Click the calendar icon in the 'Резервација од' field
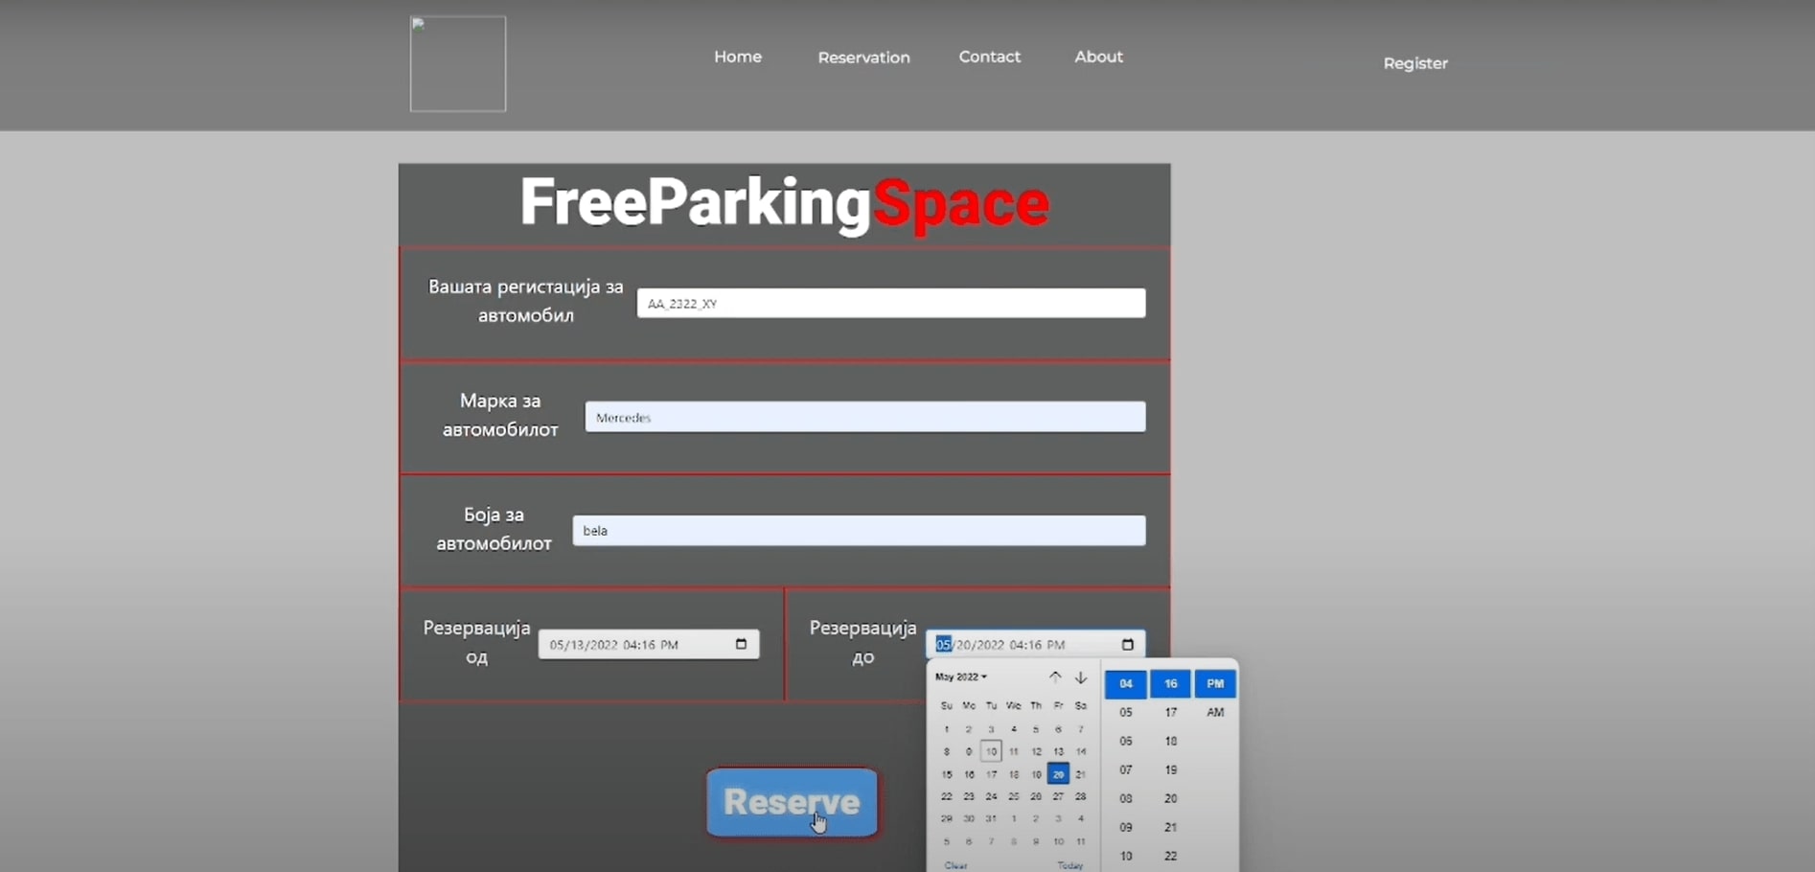1815x872 pixels. [x=741, y=644]
